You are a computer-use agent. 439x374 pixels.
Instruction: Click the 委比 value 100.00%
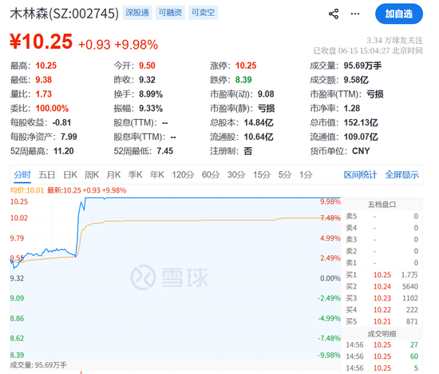click(x=52, y=109)
